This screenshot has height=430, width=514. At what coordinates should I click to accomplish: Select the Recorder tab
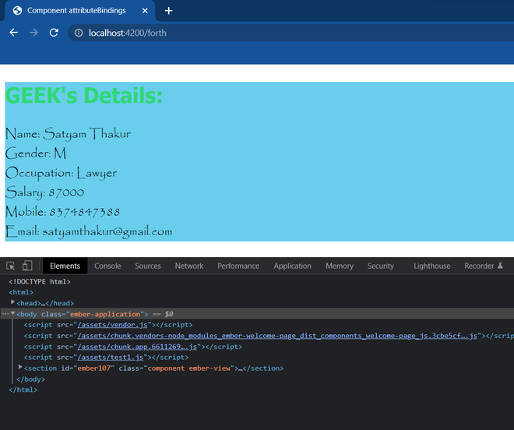point(479,266)
